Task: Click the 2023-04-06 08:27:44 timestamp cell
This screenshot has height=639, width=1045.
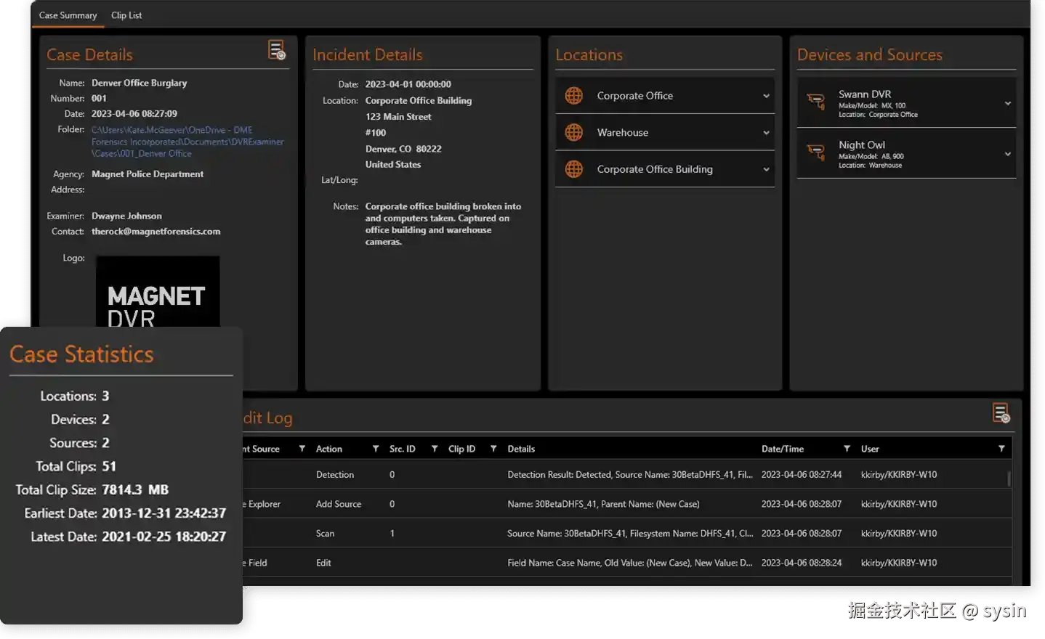Action: tap(802, 475)
